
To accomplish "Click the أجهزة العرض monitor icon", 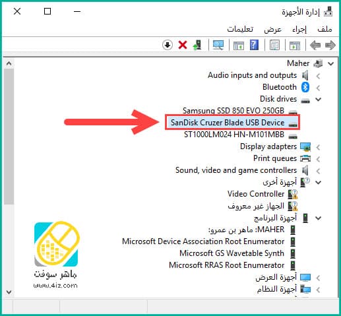I will 305,278.
